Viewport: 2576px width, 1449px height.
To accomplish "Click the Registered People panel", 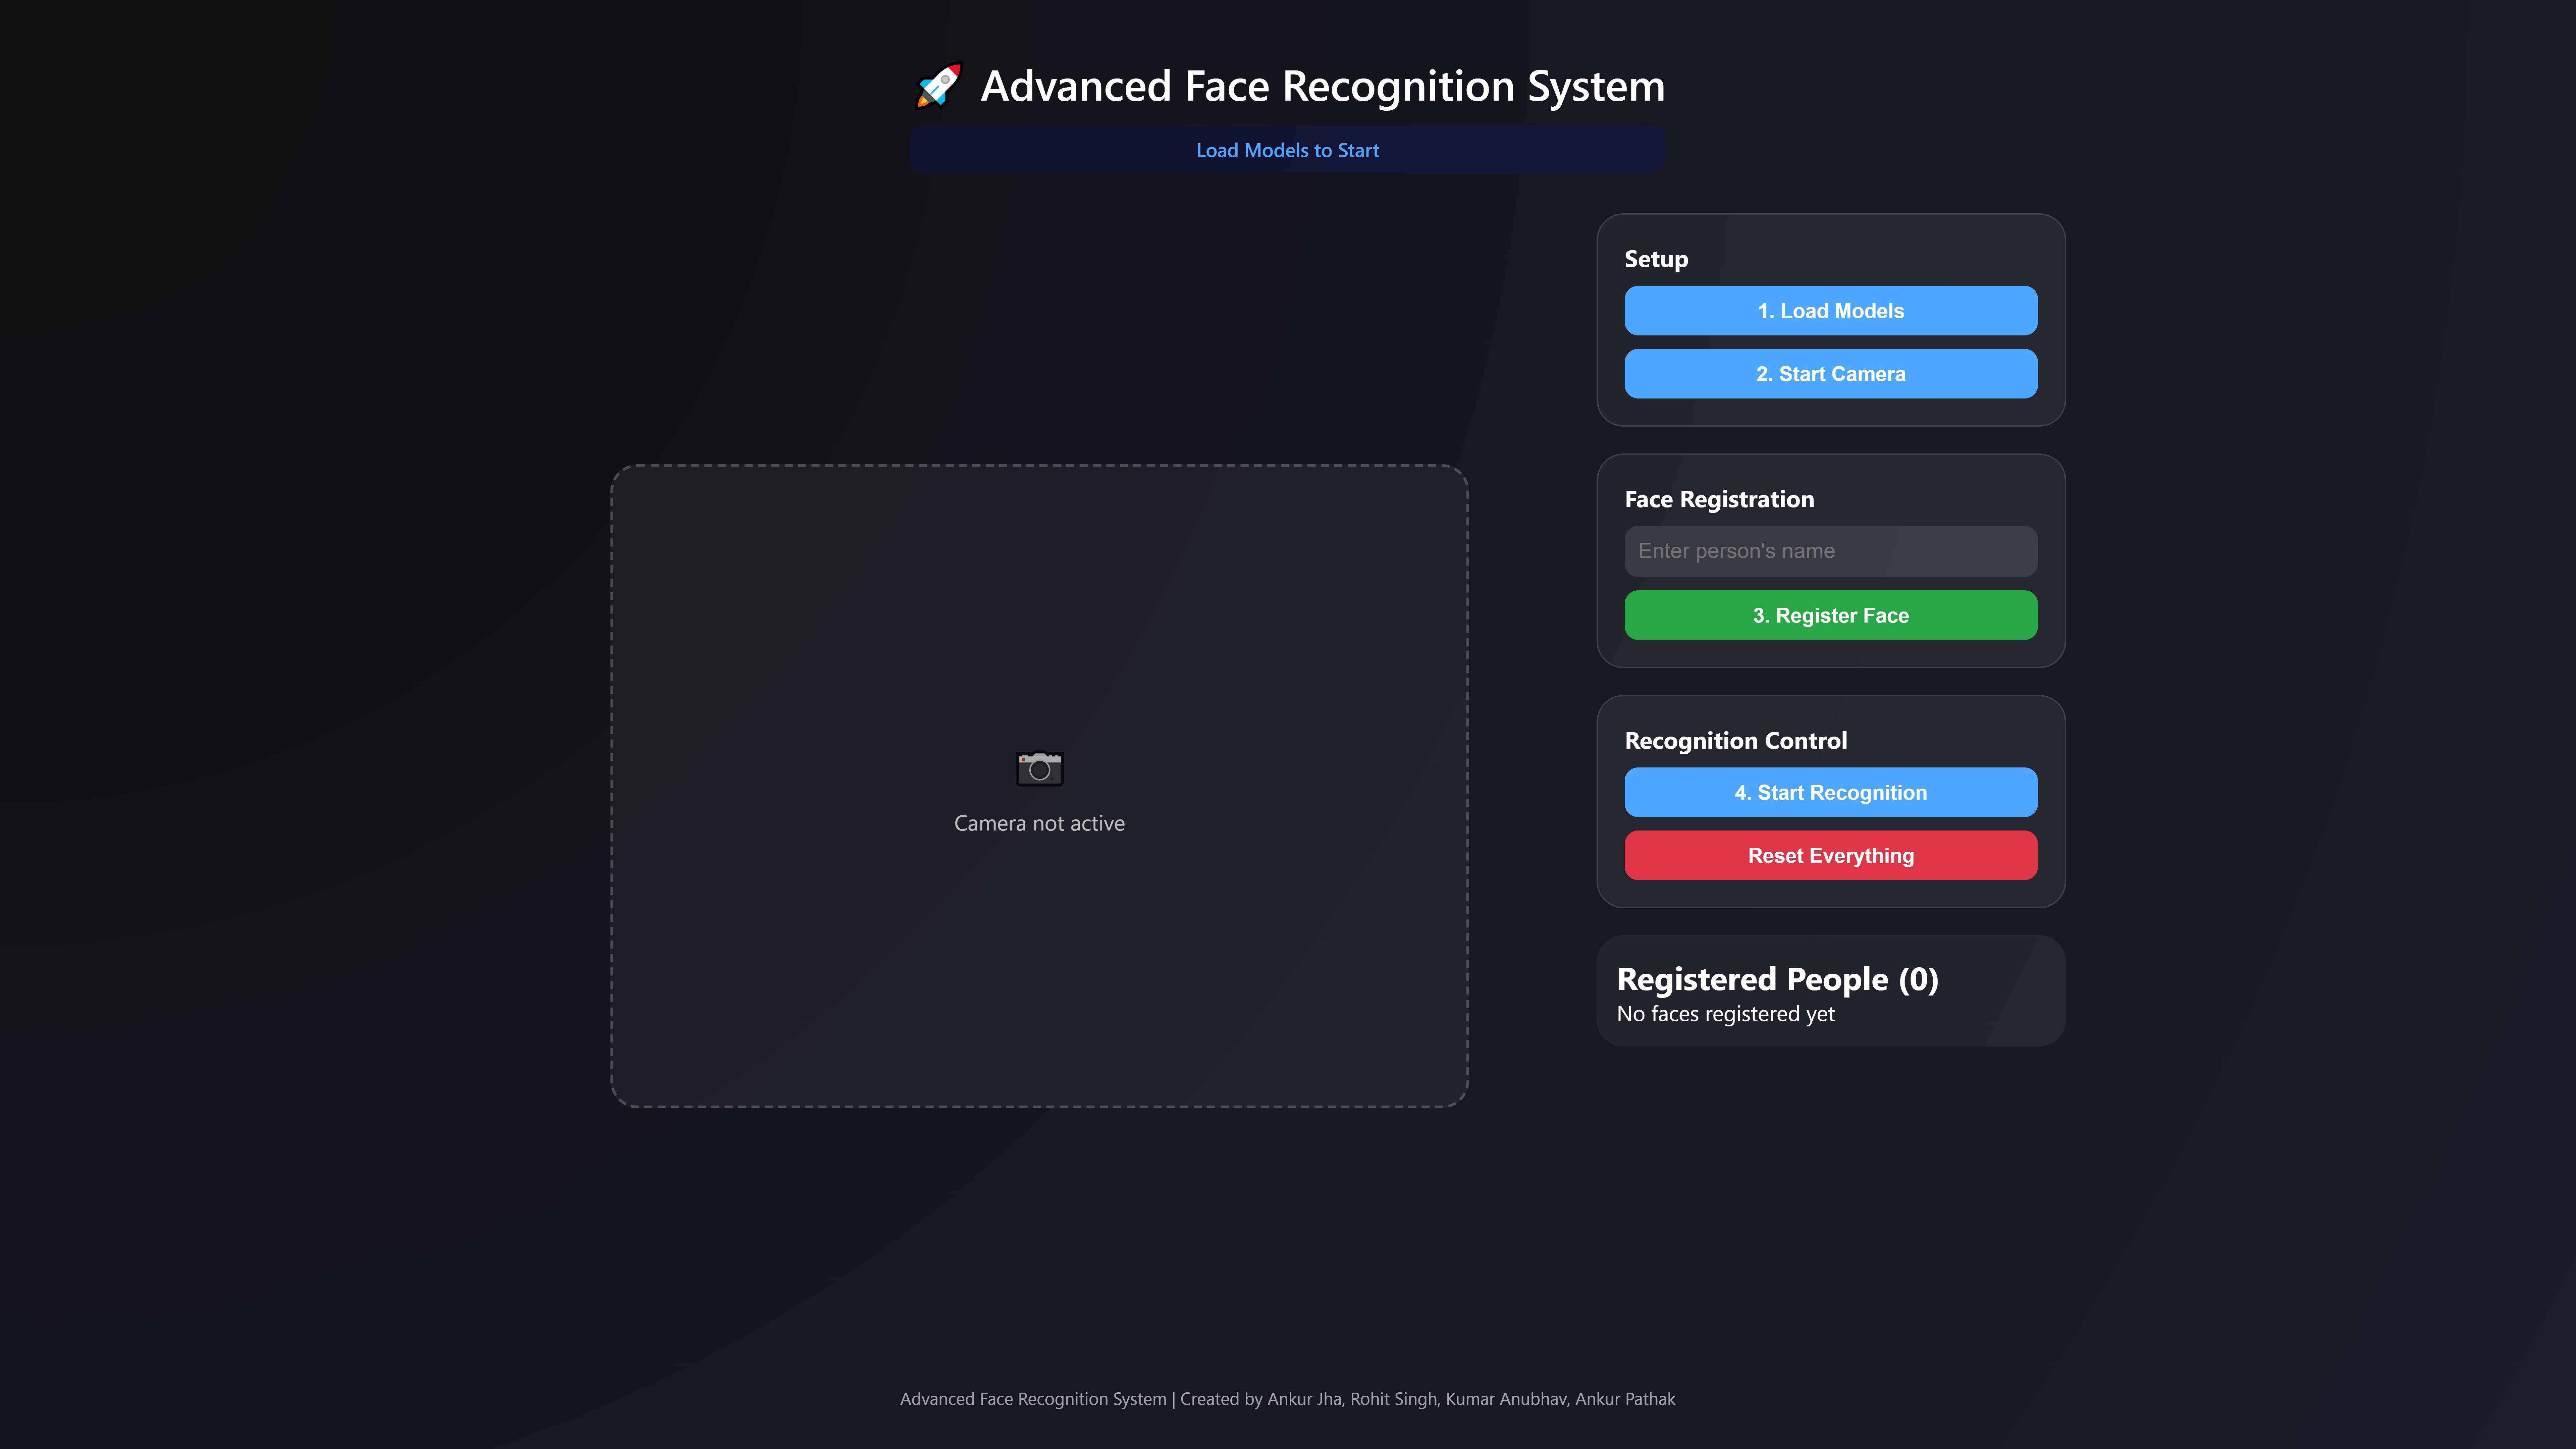I will click(x=1830, y=990).
